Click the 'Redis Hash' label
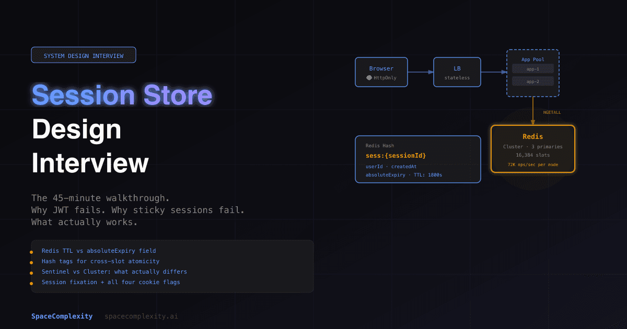The image size is (627, 329). 380,146
